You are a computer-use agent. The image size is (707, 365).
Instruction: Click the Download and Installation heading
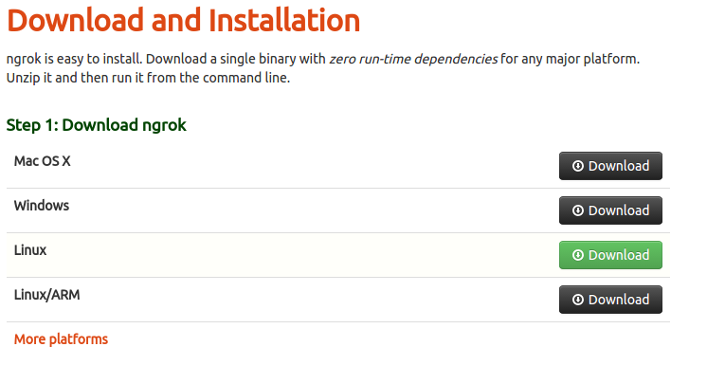pyautogui.click(x=184, y=21)
